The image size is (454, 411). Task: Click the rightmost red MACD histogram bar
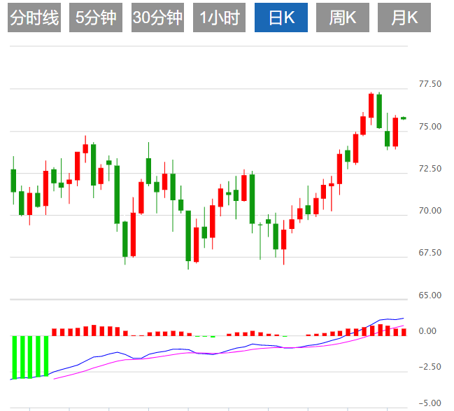click(403, 332)
